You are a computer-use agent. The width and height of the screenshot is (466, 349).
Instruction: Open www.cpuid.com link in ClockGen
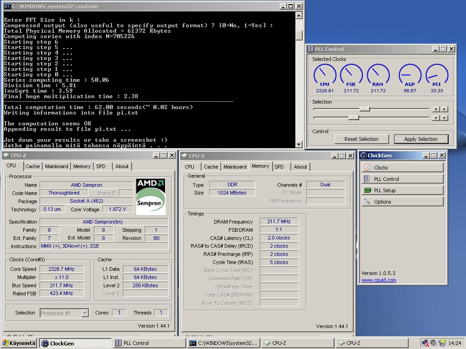pyautogui.click(x=379, y=280)
